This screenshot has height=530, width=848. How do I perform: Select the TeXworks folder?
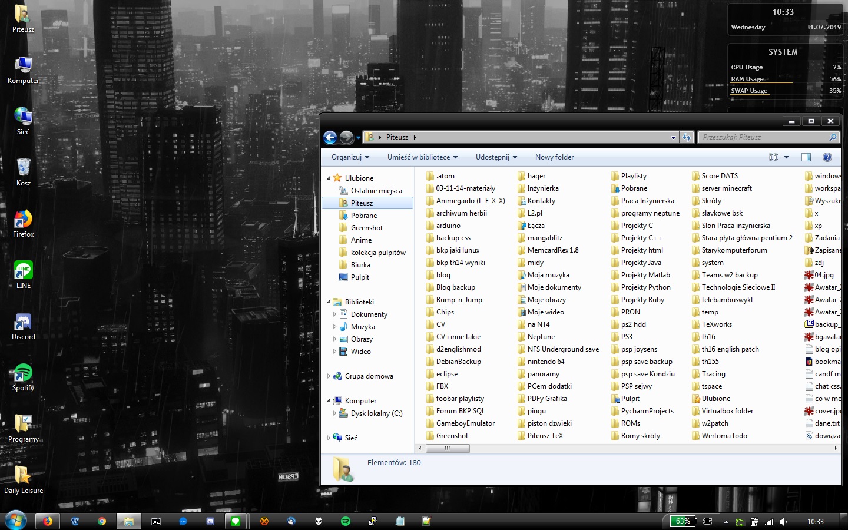(x=711, y=324)
